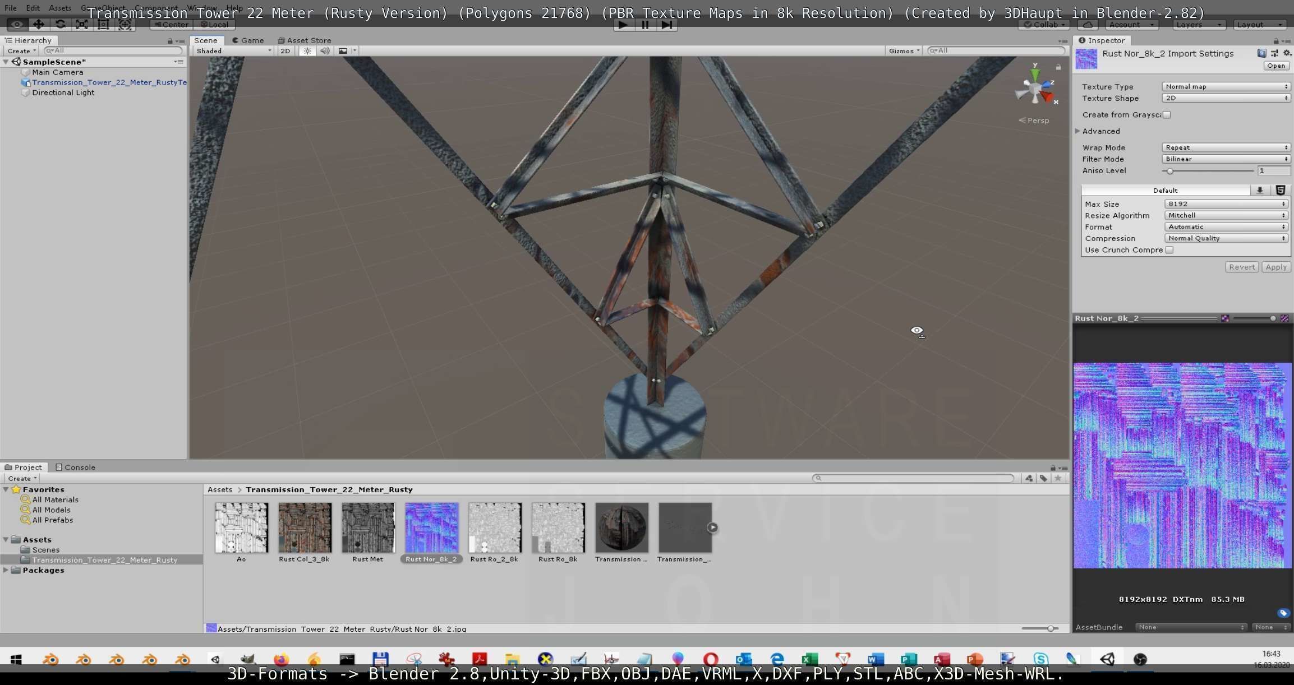
Task: Toggle pivot Center mode button
Action: coord(172,25)
